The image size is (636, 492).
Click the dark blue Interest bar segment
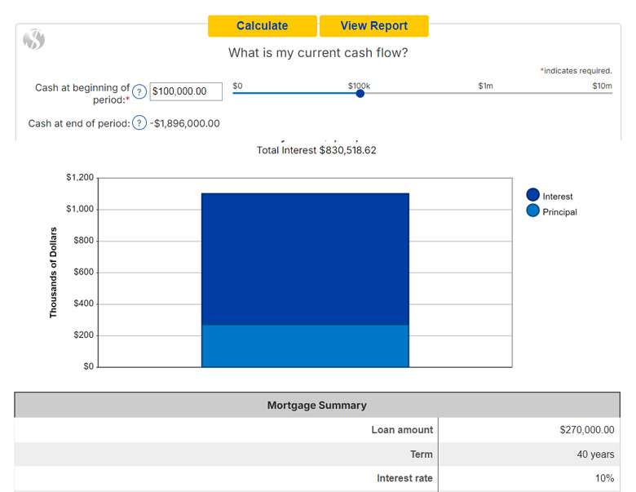(305, 259)
